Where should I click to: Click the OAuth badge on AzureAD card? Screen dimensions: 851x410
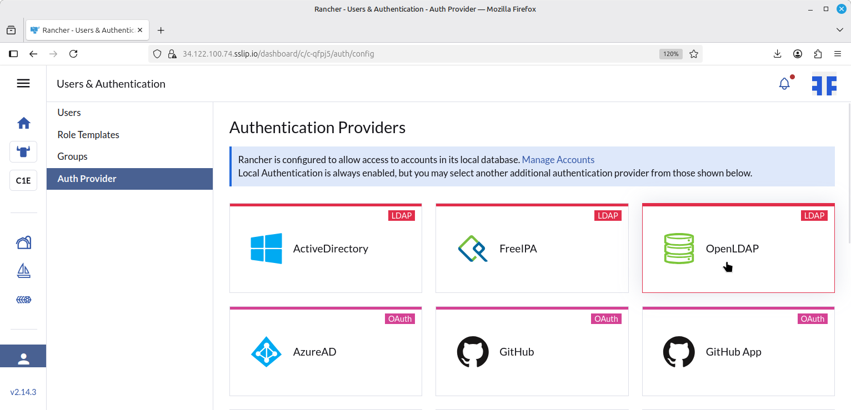400,318
